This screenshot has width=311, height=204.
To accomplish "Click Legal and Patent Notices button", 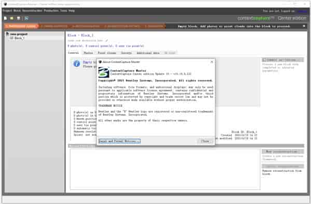I will [120, 141].
